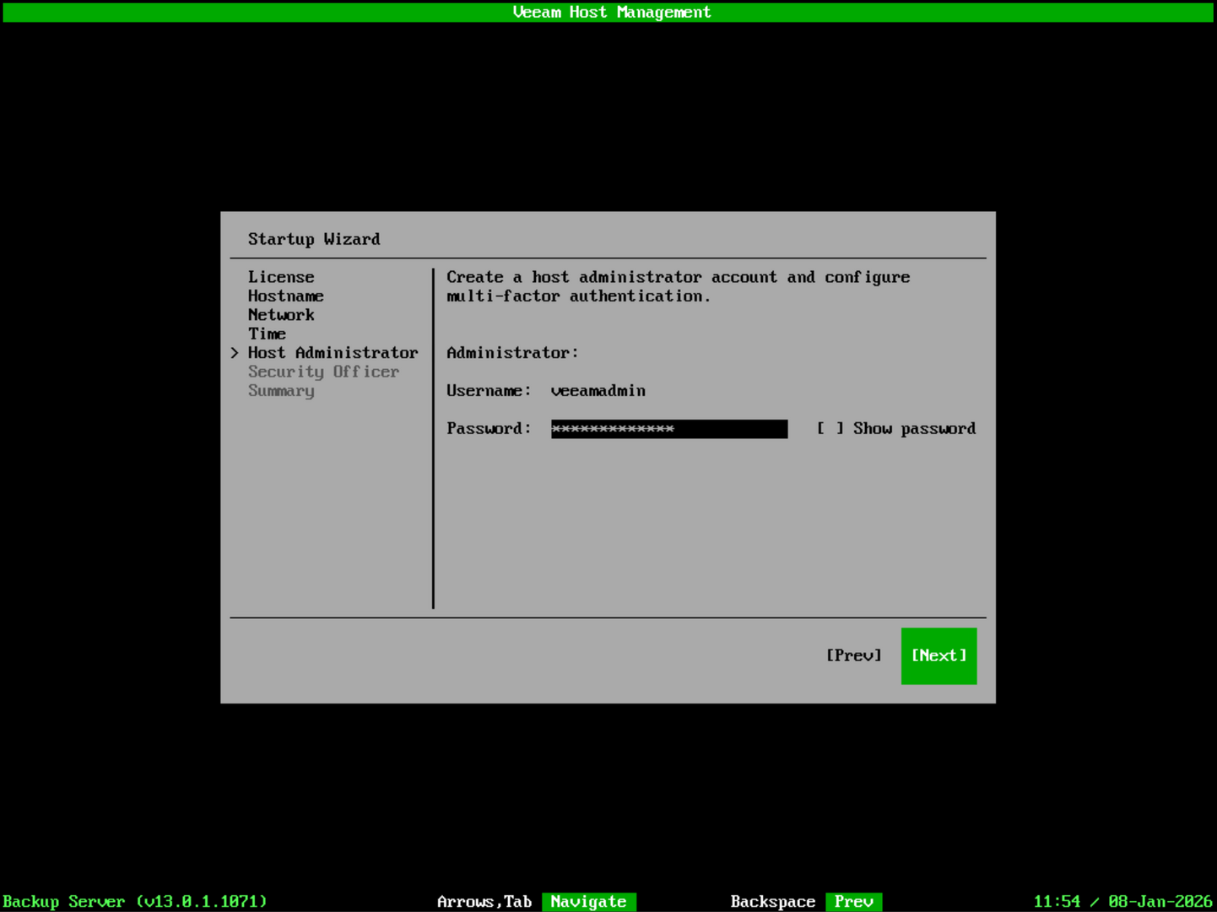The width and height of the screenshot is (1217, 912).
Task: Click the Backspace key hint
Action: [773, 902]
